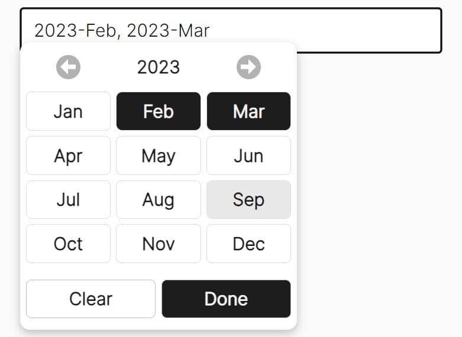Select the highlighted Sep month
Screen dimensions: 462x337
click(248, 200)
